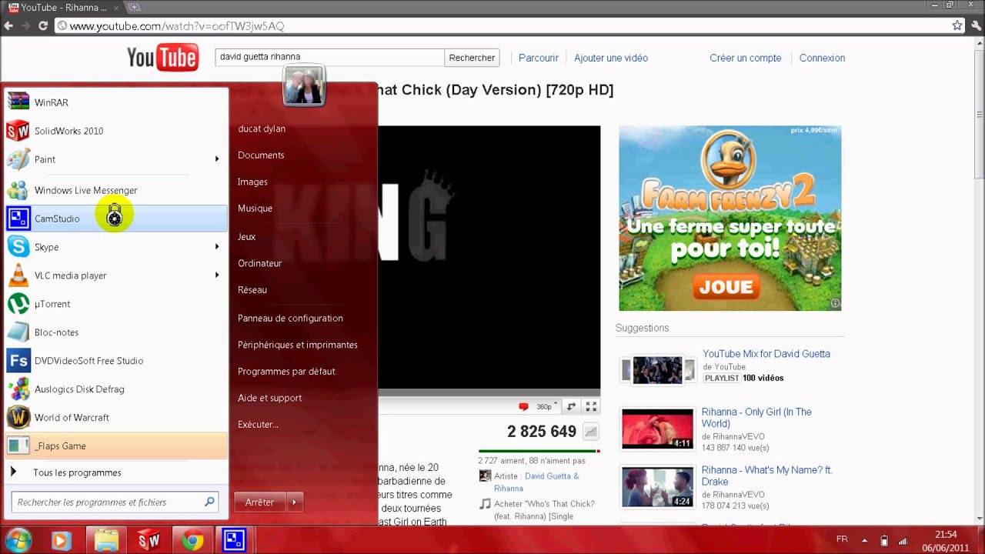Expand Skype jump list arrow
Image resolution: width=985 pixels, height=554 pixels.
(x=217, y=247)
